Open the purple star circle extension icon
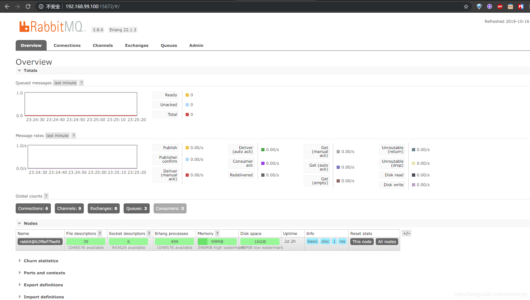This screenshot has height=300, width=530. 490,7
